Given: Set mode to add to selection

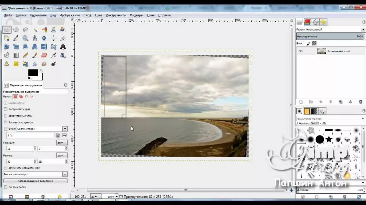Looking at the screenshot, I should [x=21, y=97].
